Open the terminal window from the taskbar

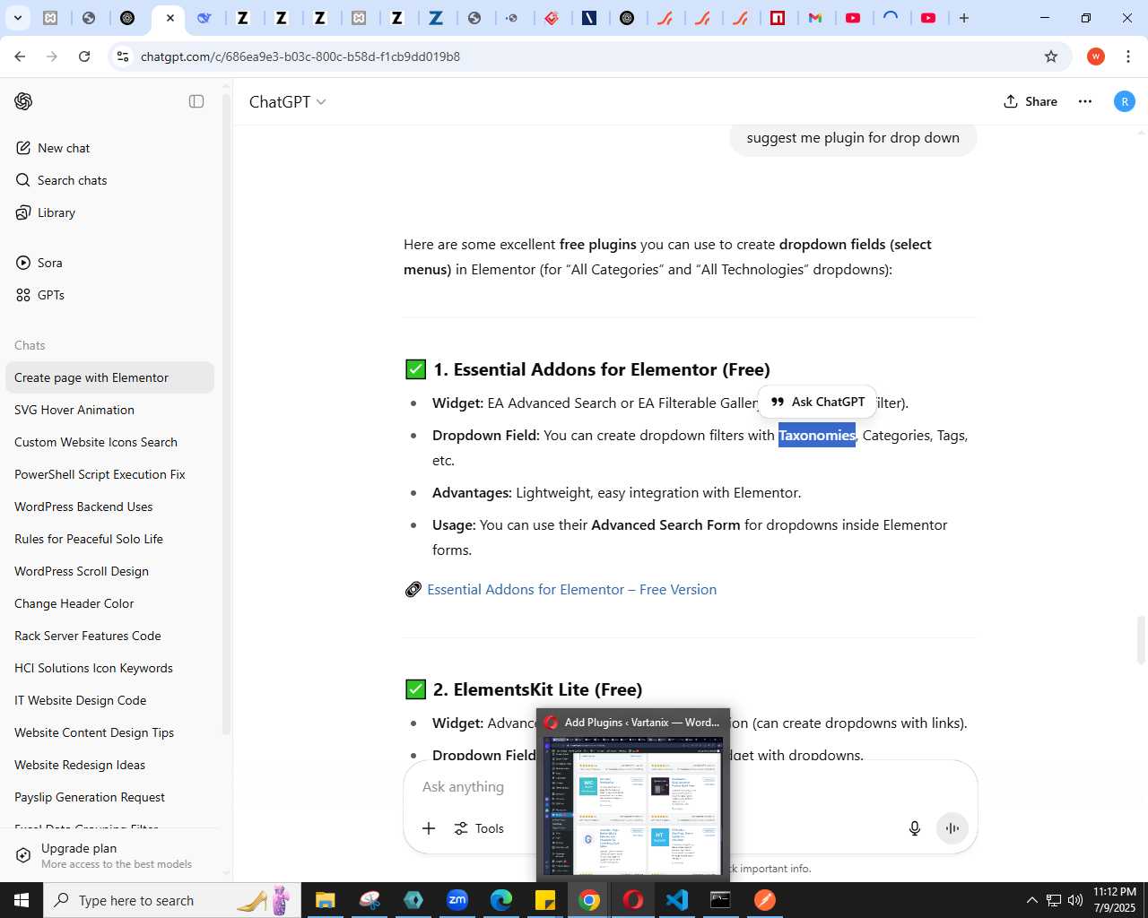(721, 900)
